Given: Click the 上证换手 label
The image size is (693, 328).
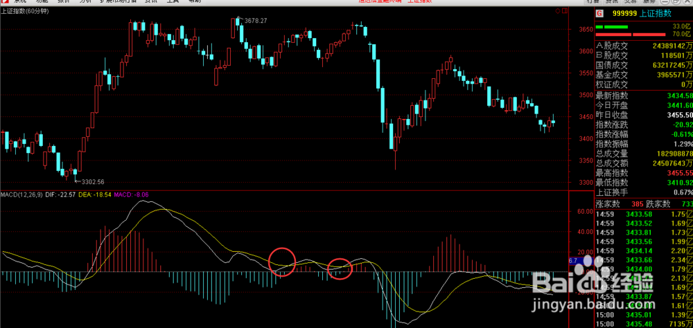Looking at the screenshot, I should click(612, 192).
